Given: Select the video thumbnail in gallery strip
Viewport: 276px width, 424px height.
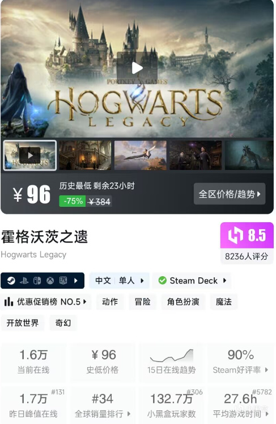Looking at the screenshot, I should click(29, 155).
